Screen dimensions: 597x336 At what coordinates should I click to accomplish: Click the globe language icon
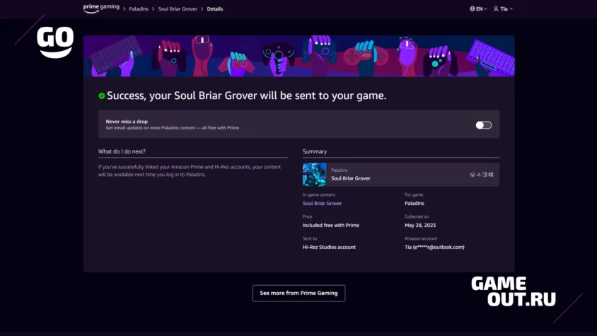tap(472, 8)
